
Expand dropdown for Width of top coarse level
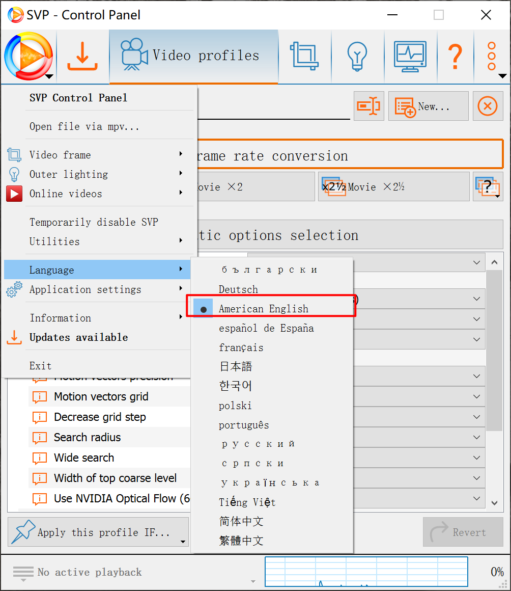tap(476, 478)
